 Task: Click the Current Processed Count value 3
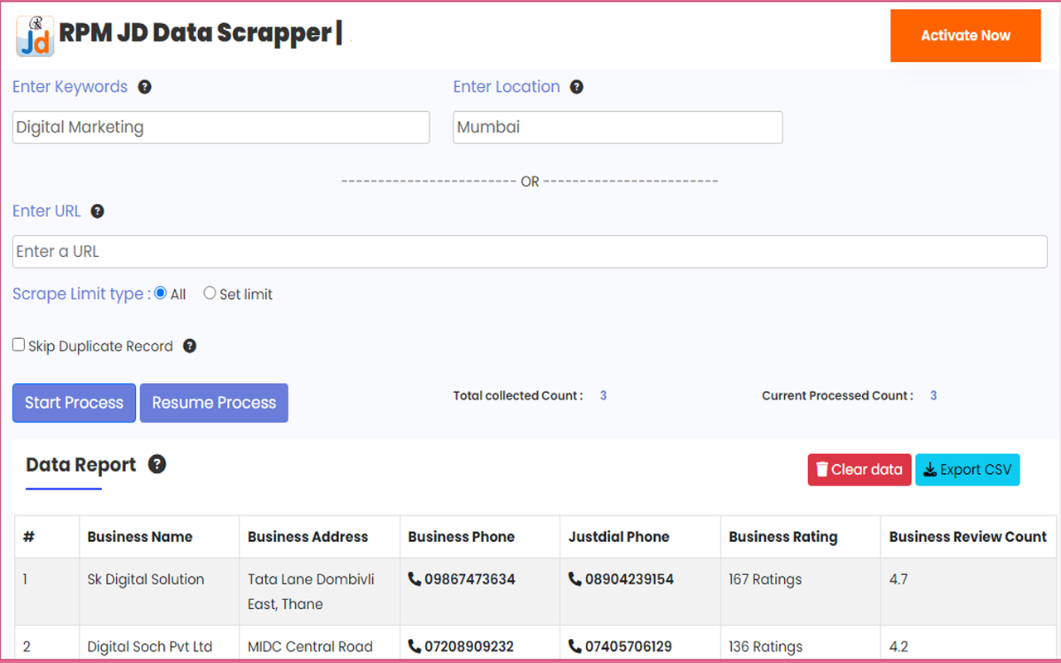pyautogui.click(x=933, y=396)
